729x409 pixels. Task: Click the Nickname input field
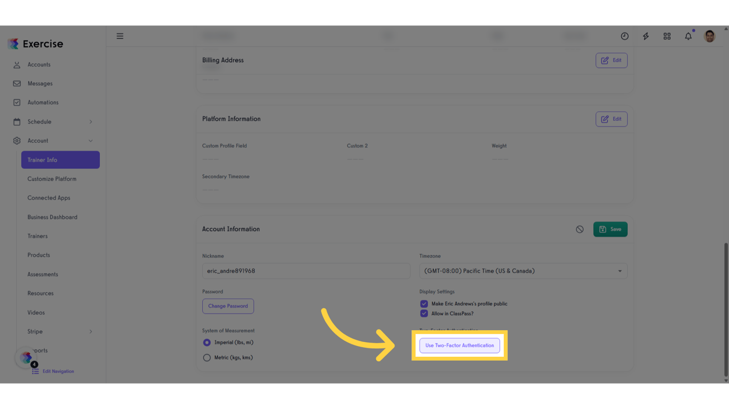[306, 271]
